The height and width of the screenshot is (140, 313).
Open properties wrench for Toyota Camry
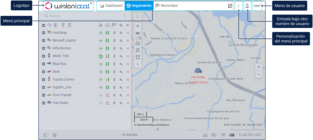point(121,80)
